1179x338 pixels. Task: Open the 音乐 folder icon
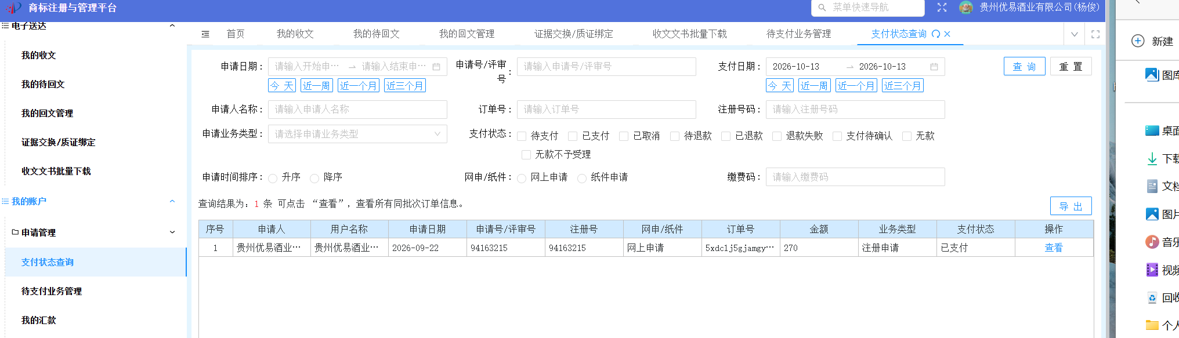click(x=1152, y=242)
